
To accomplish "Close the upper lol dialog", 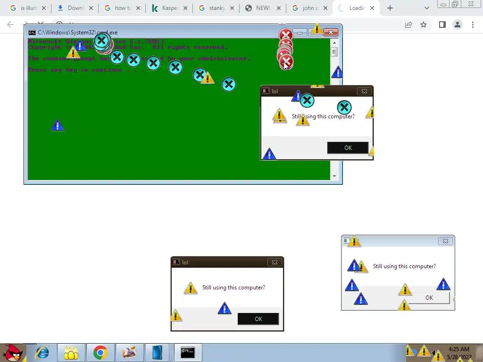I will [364, 91].
